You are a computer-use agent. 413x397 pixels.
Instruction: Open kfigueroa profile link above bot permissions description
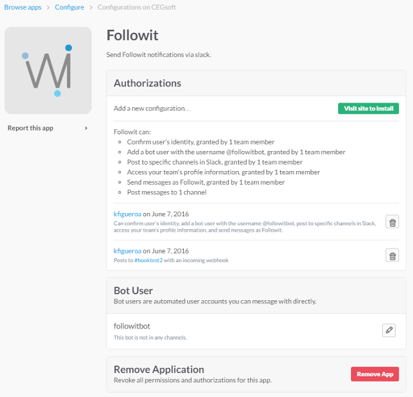point(127,214)
